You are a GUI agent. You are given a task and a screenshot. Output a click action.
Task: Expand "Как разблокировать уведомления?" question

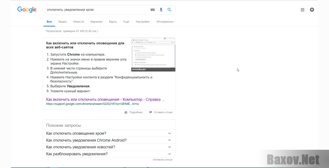point(169,154)
